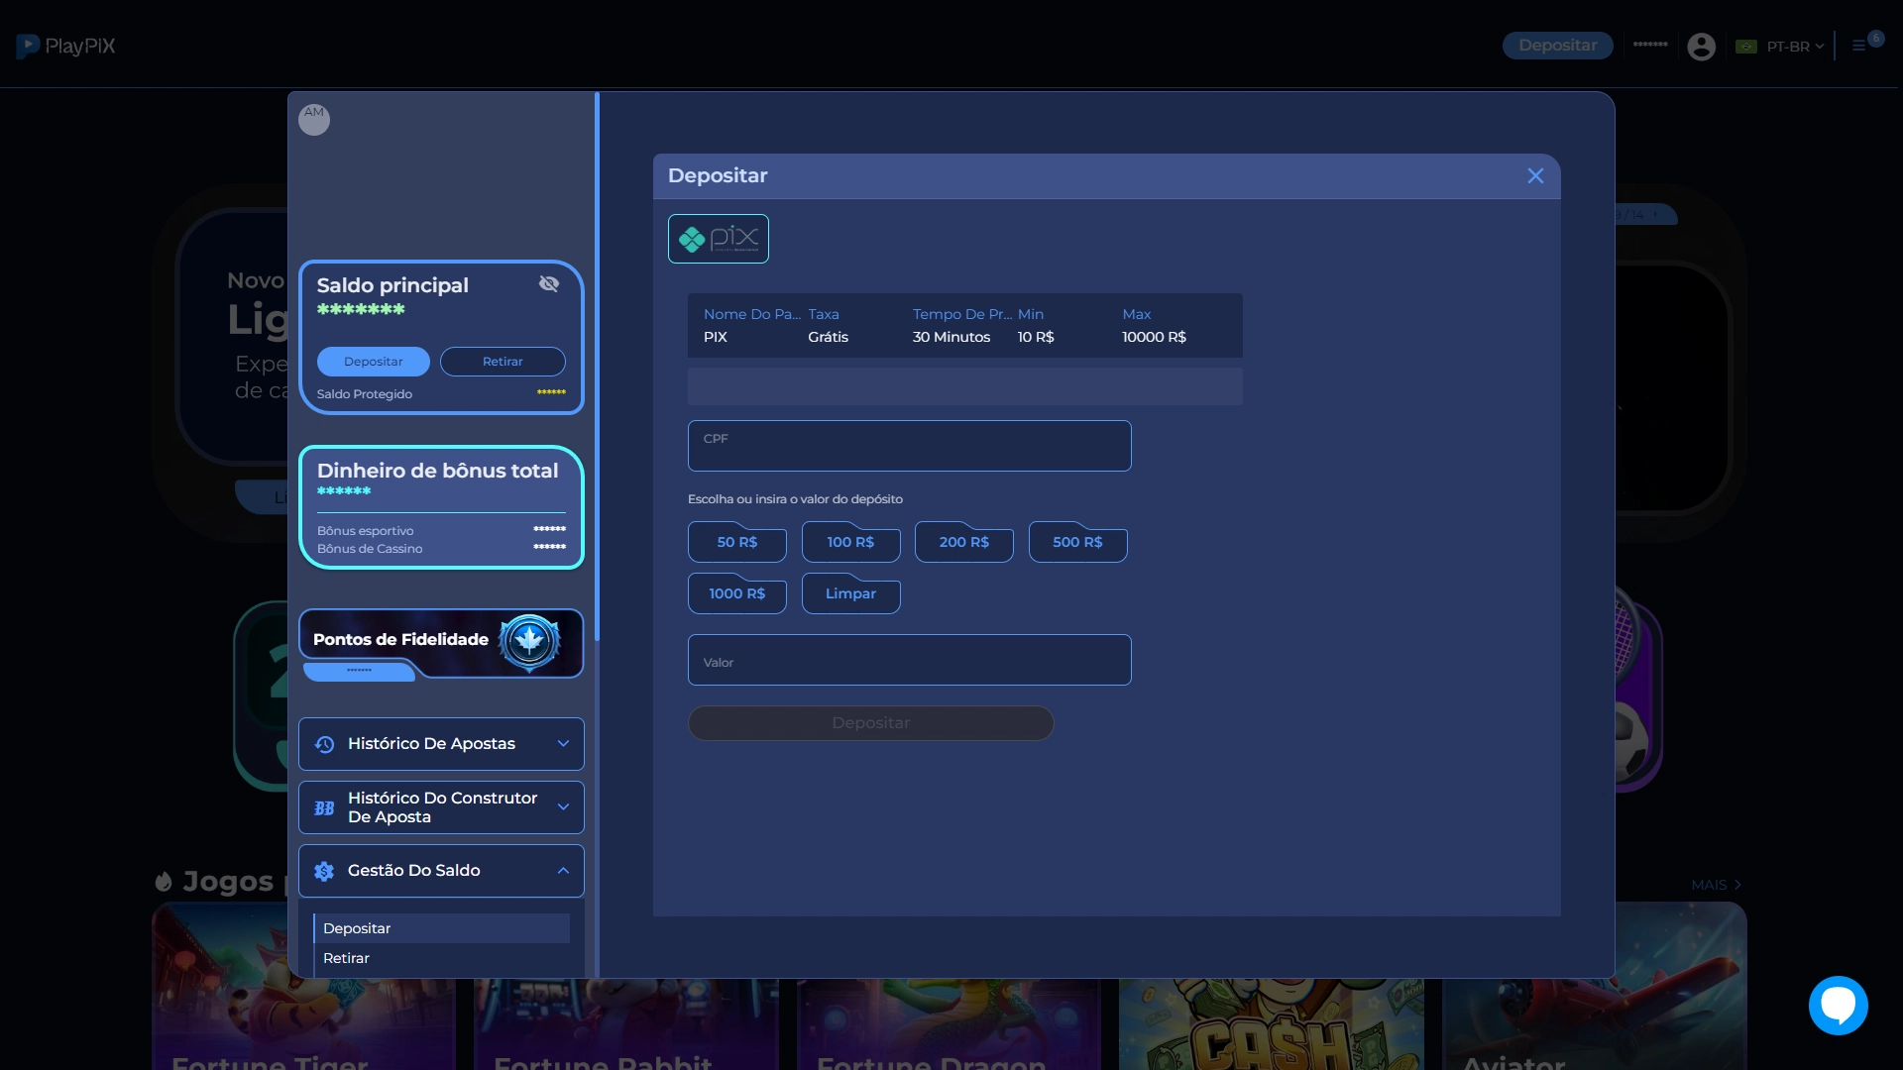Choose the 200 R$ deposit amount
Image resolution: width=1903 pixels, height=1070 pixels.
[x=964, y=542]
